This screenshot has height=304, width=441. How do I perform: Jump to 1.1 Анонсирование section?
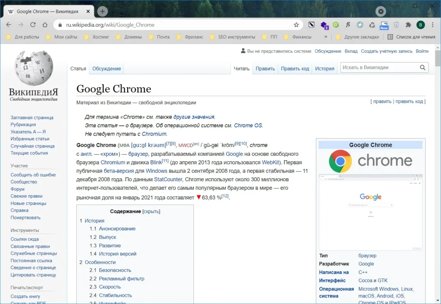[x=117, y=228]
